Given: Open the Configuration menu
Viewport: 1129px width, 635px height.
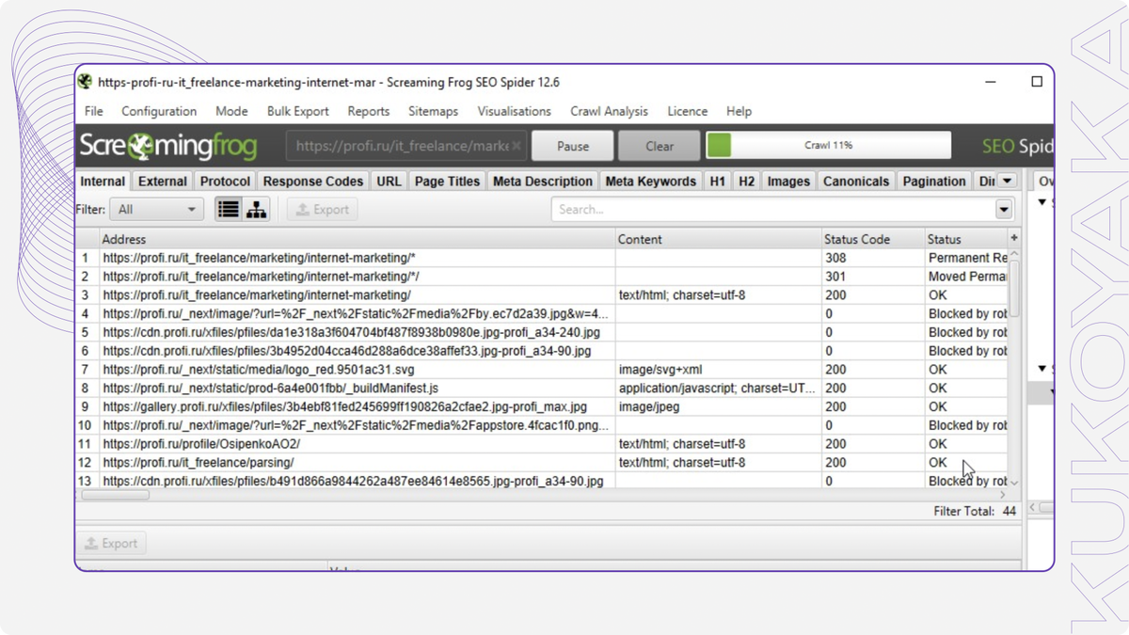Looking at the screenshot, I should [159, 111].
